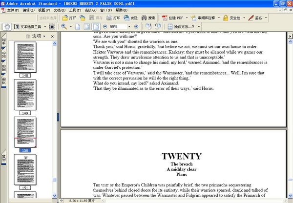
Task: Toggle the Fit Width view icon
Action: [x=96, y=27]
